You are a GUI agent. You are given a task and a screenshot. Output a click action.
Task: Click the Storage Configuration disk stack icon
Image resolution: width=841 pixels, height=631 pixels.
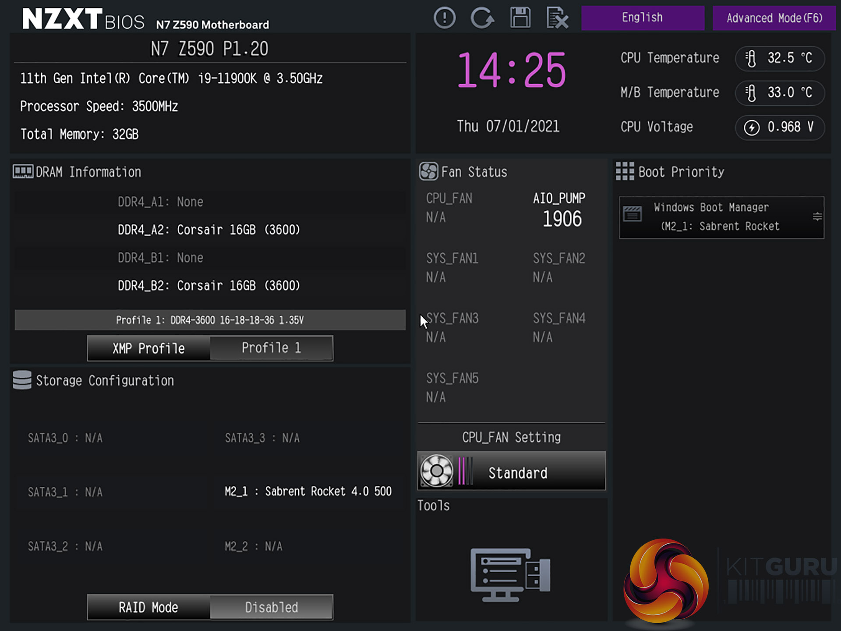point(22,380)
